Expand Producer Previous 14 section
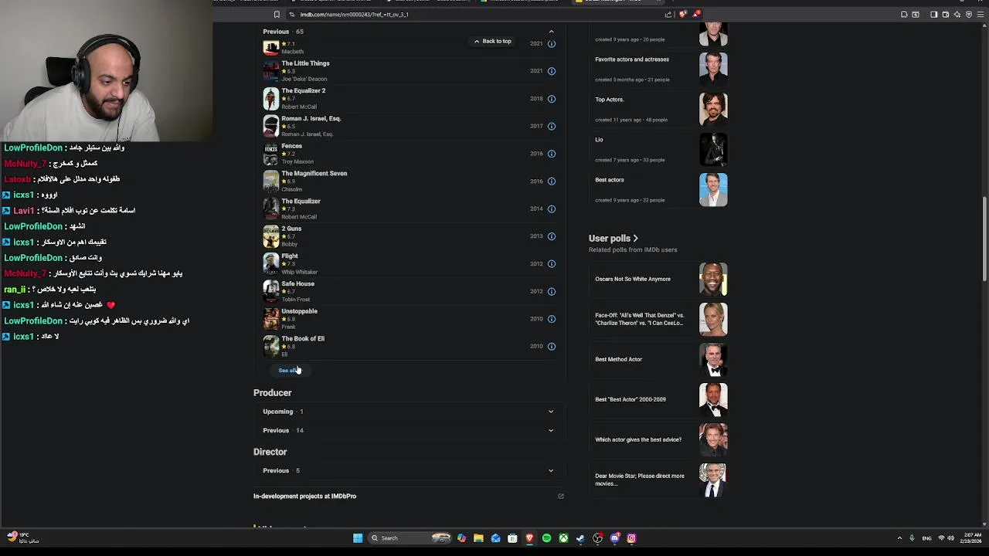 point(551,430)
